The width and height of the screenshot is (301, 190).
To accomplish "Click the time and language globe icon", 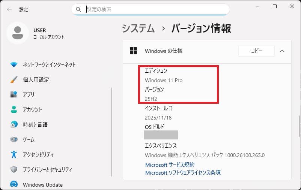I will click(x=14, y=124).
